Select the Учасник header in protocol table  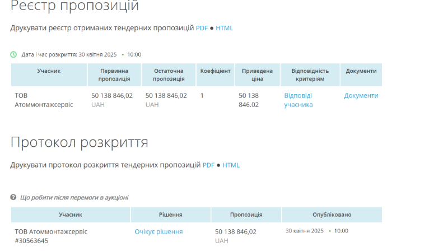[71, 215]
